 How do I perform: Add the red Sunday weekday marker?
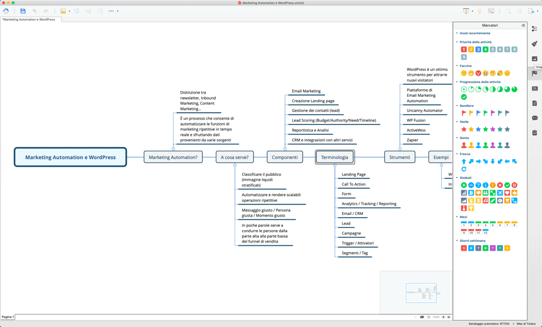tap(464, 248)
